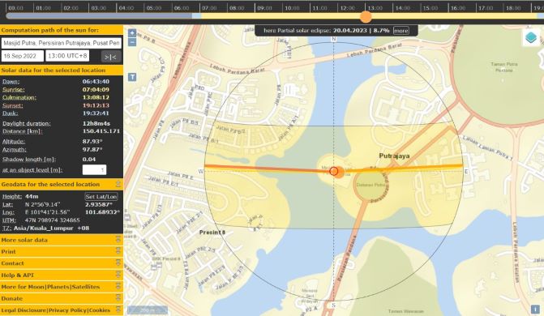The image size is (544, 316).
Task: Click the more button in eclipse banner
Action: pos(401,31)
